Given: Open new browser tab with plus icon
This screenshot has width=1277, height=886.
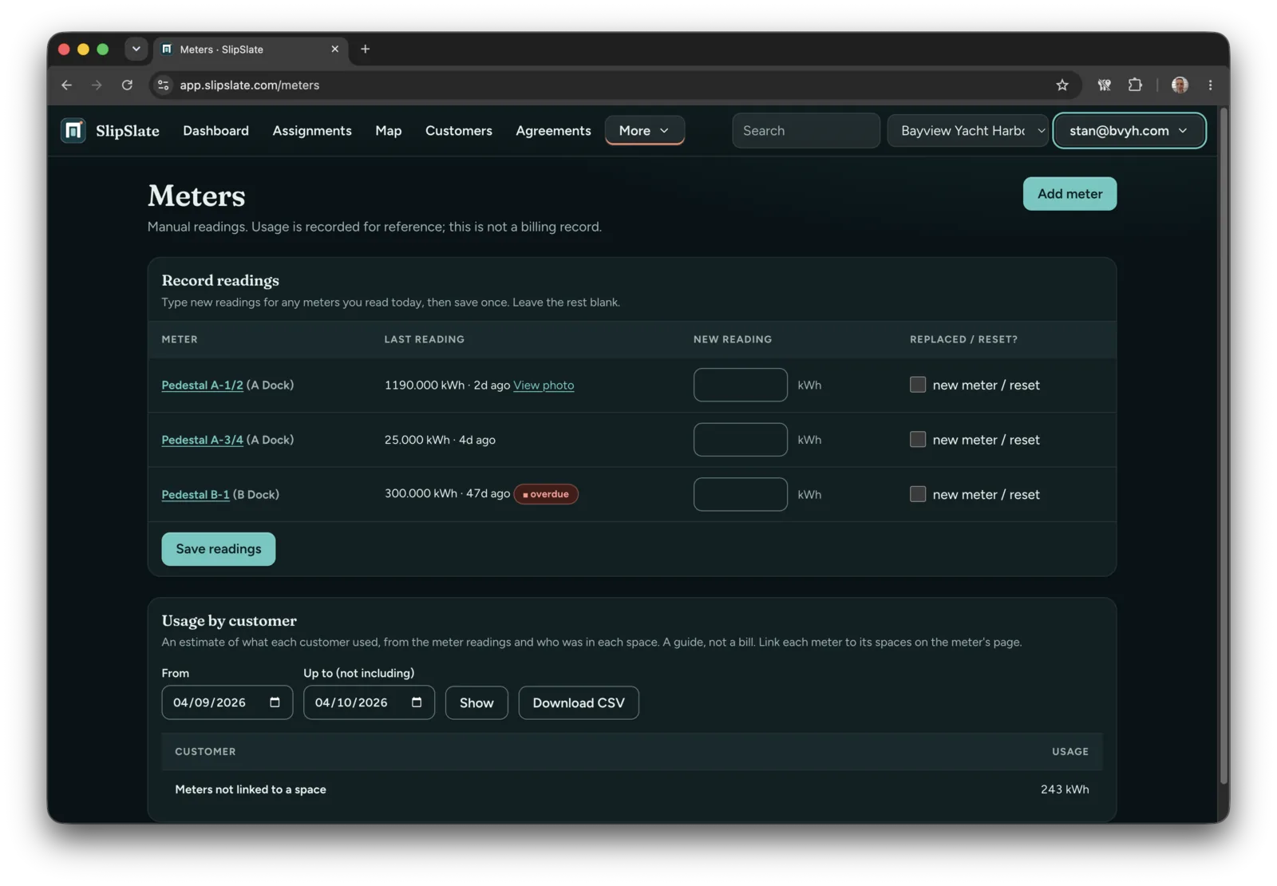Looking at the screenshot, I should (x=365, y=49).
